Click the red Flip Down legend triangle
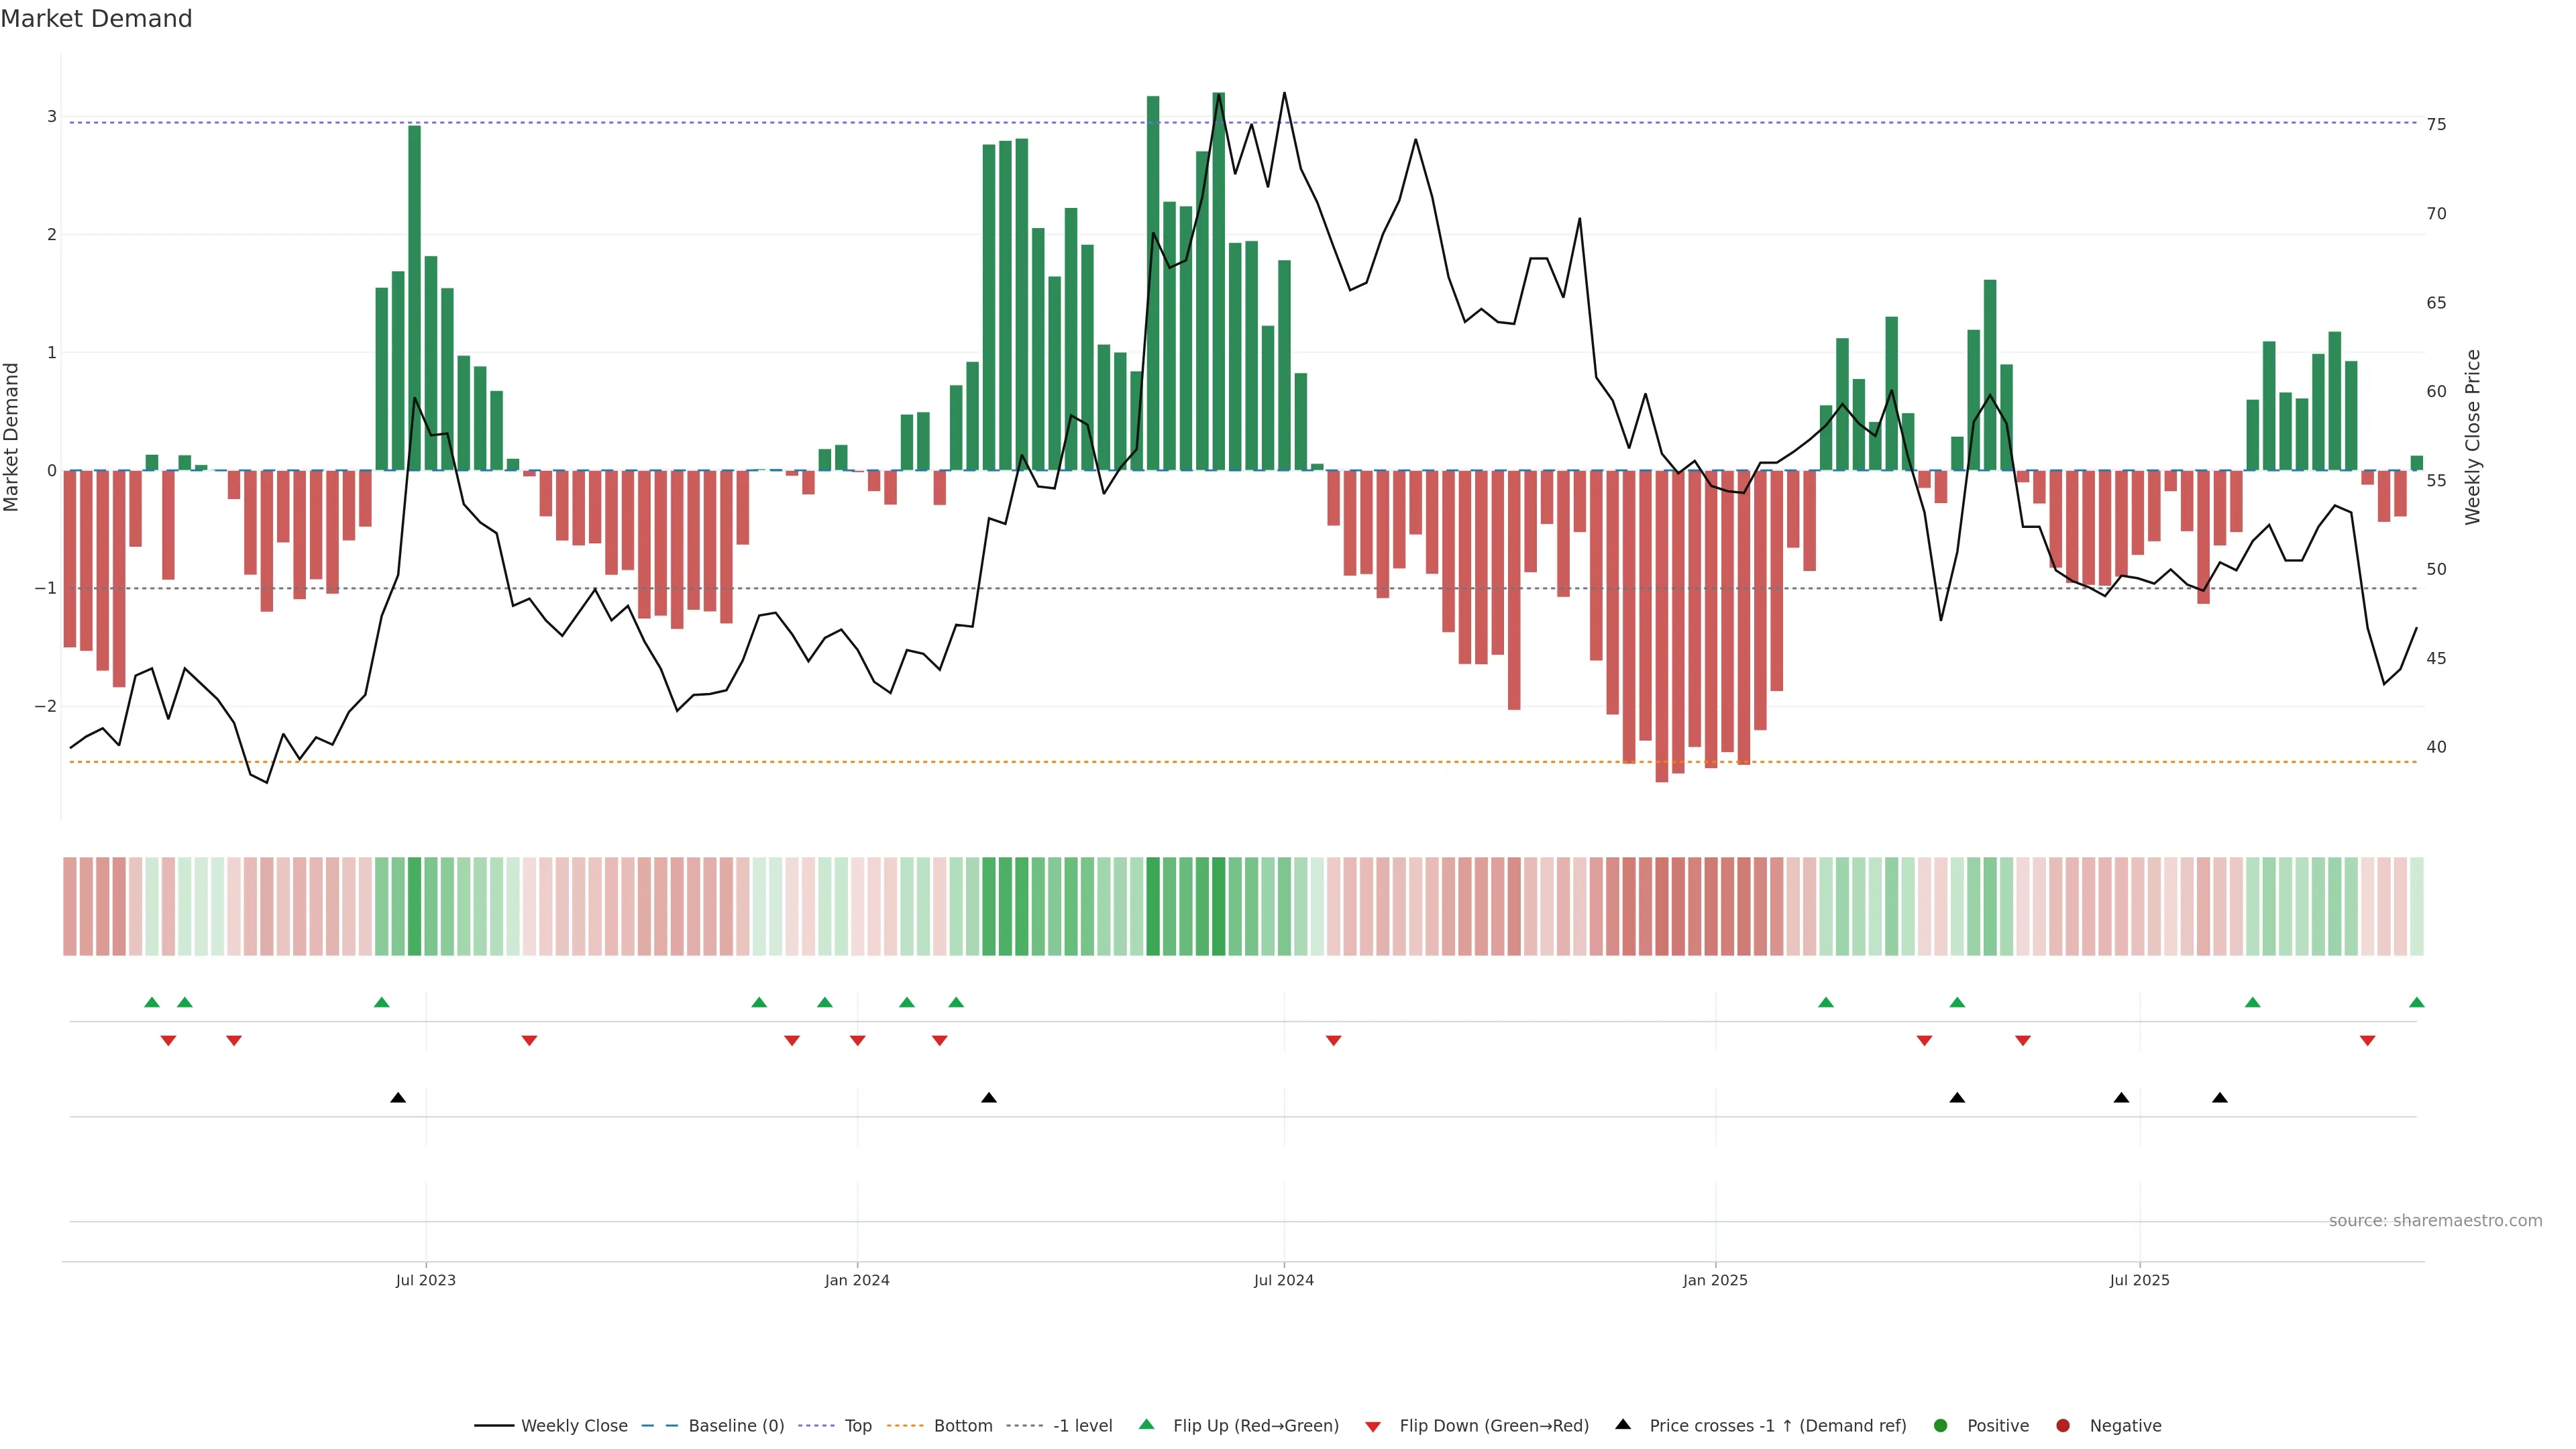This screenshot has width=2576, height=1449. 1372,1426
